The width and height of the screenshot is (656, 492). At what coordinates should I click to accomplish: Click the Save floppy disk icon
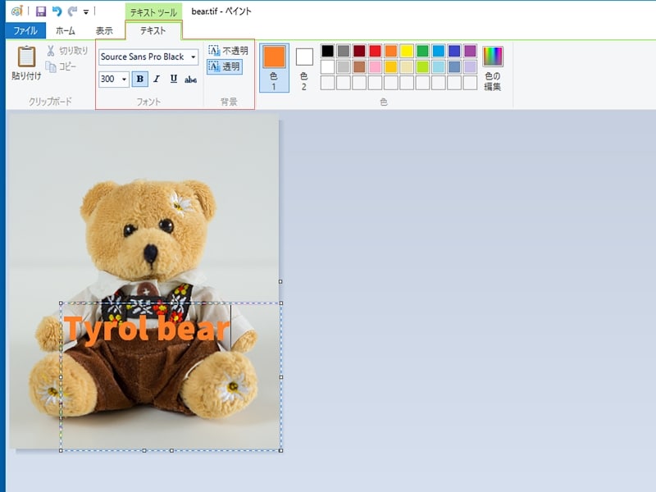[x=40, y=11]
